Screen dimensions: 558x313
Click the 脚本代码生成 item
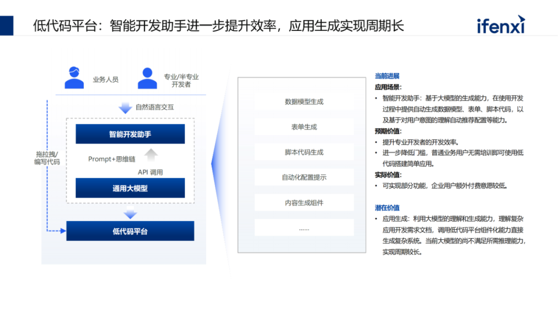(x=304, y=152)
